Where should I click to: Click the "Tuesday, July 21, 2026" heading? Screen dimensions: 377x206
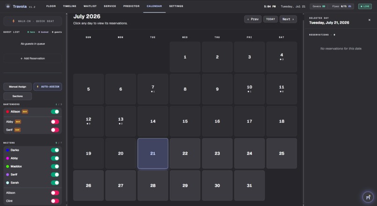click(329, 22)
